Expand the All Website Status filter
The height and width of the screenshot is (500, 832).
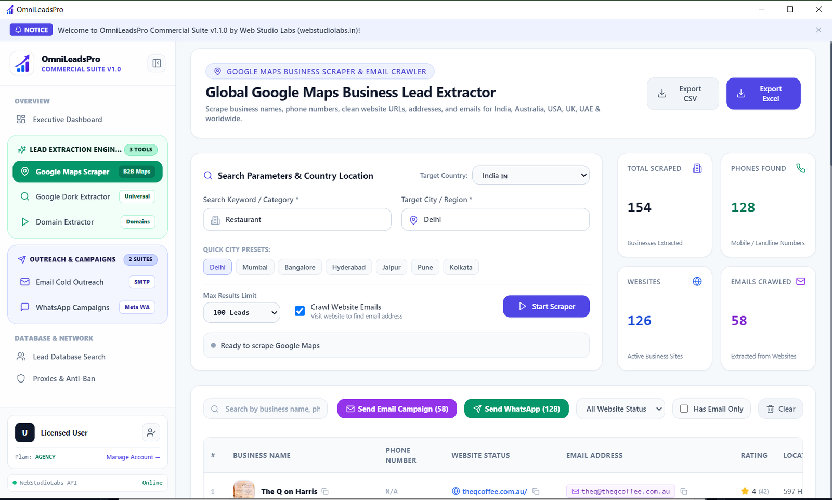[620, 409]
